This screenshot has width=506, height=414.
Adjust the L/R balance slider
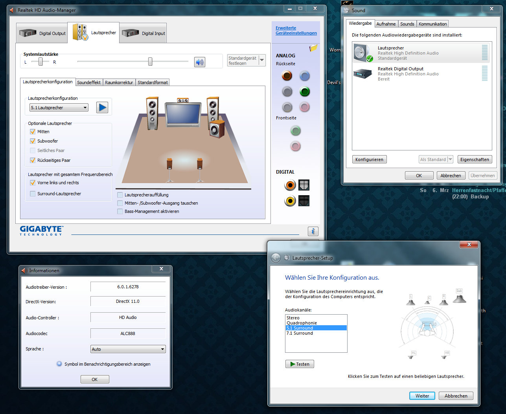[40, 62]
